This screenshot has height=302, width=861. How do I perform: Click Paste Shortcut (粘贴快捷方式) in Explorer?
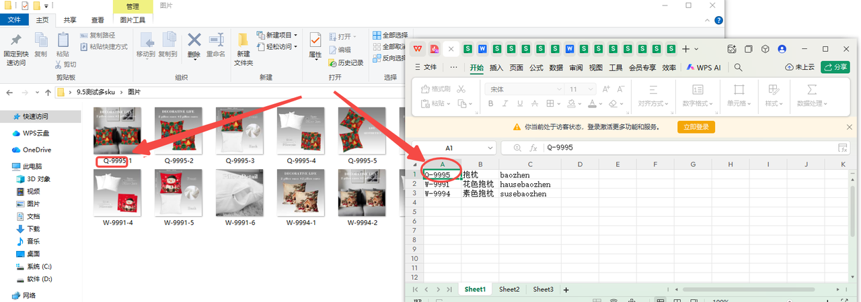[x=104, y=47]
